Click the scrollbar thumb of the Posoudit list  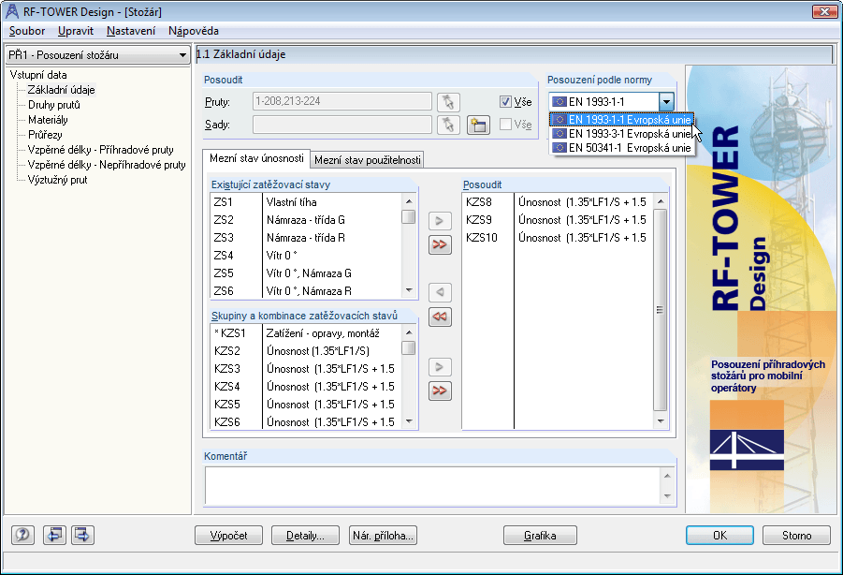[661, 309]
